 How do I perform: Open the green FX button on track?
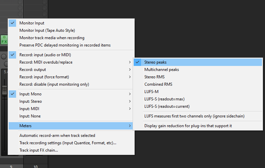point(4,41)
